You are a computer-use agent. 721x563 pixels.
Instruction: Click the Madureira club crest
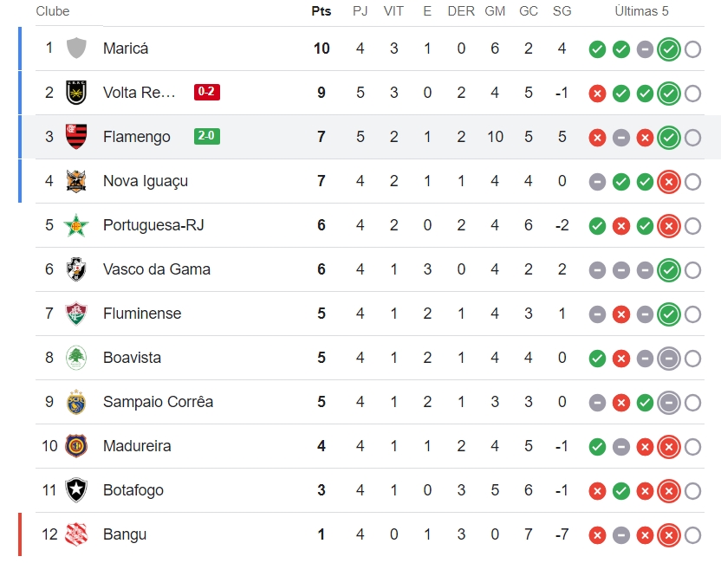point(76,446)
